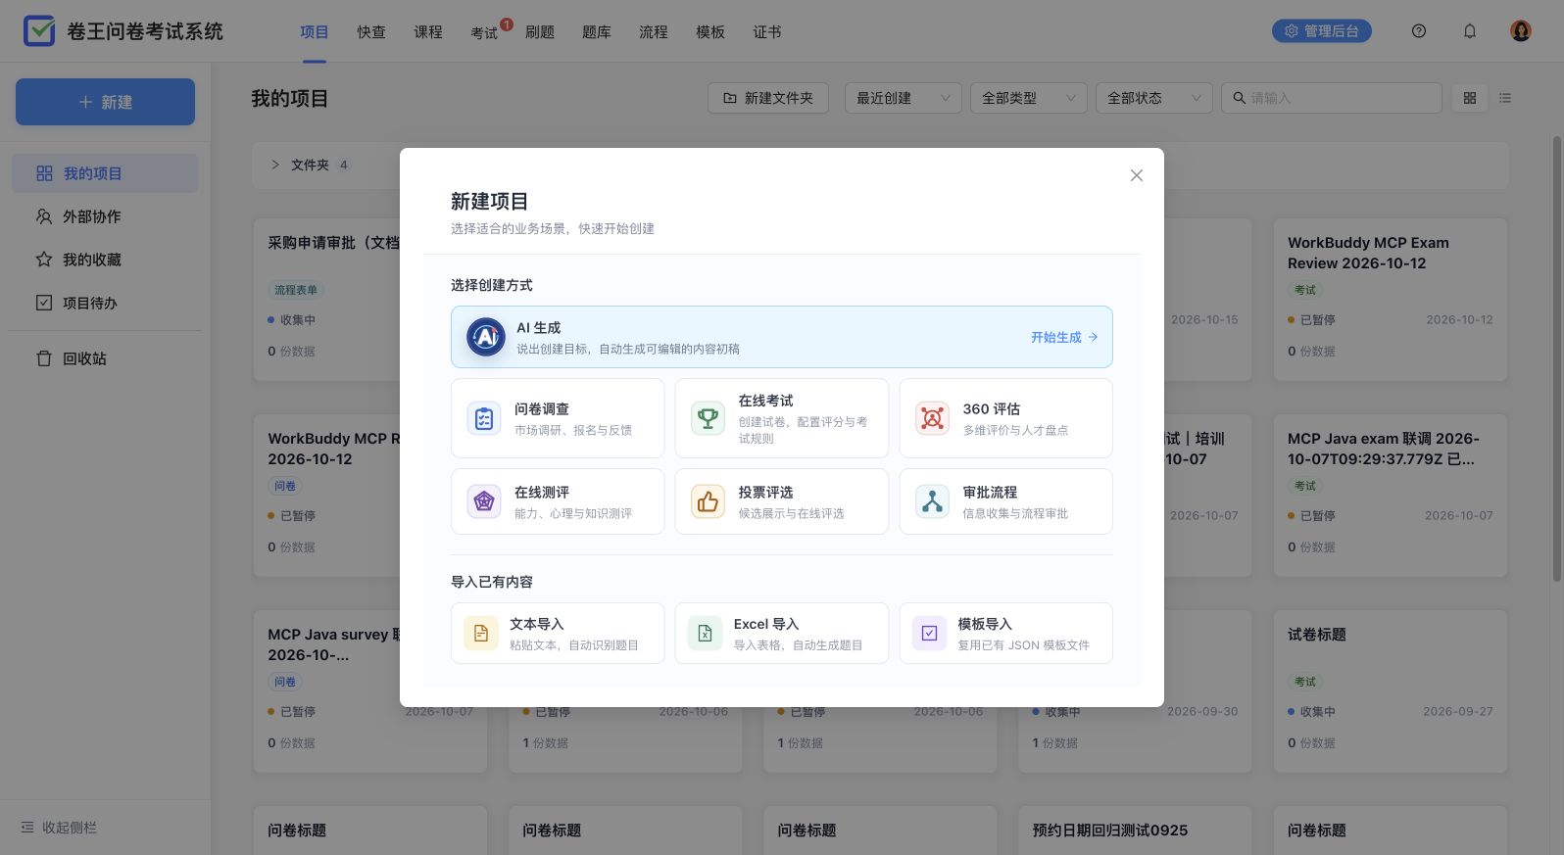
Task: Open the notifications bell
Action: point(1470,31)
